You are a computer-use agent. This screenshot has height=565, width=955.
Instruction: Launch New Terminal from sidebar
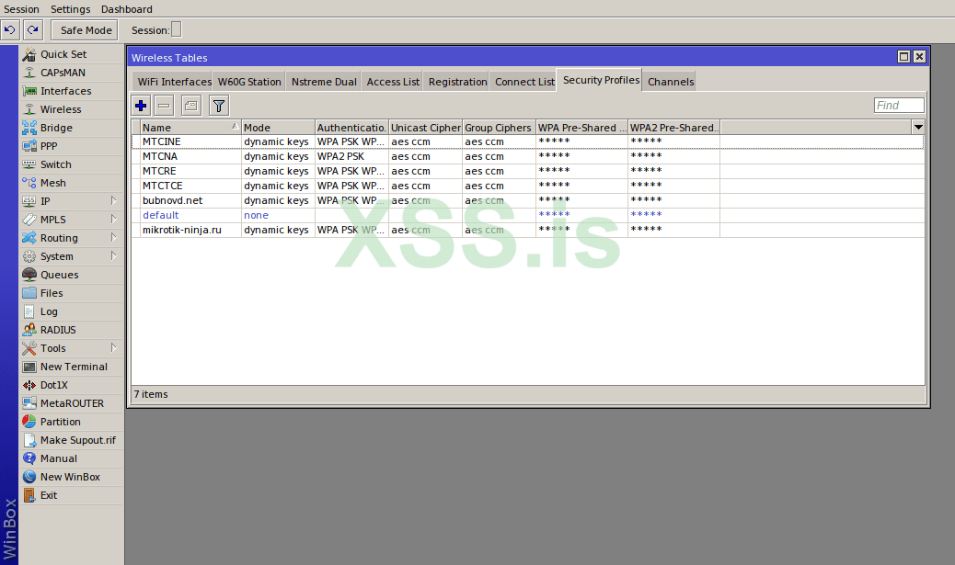(x=71, y=367)
